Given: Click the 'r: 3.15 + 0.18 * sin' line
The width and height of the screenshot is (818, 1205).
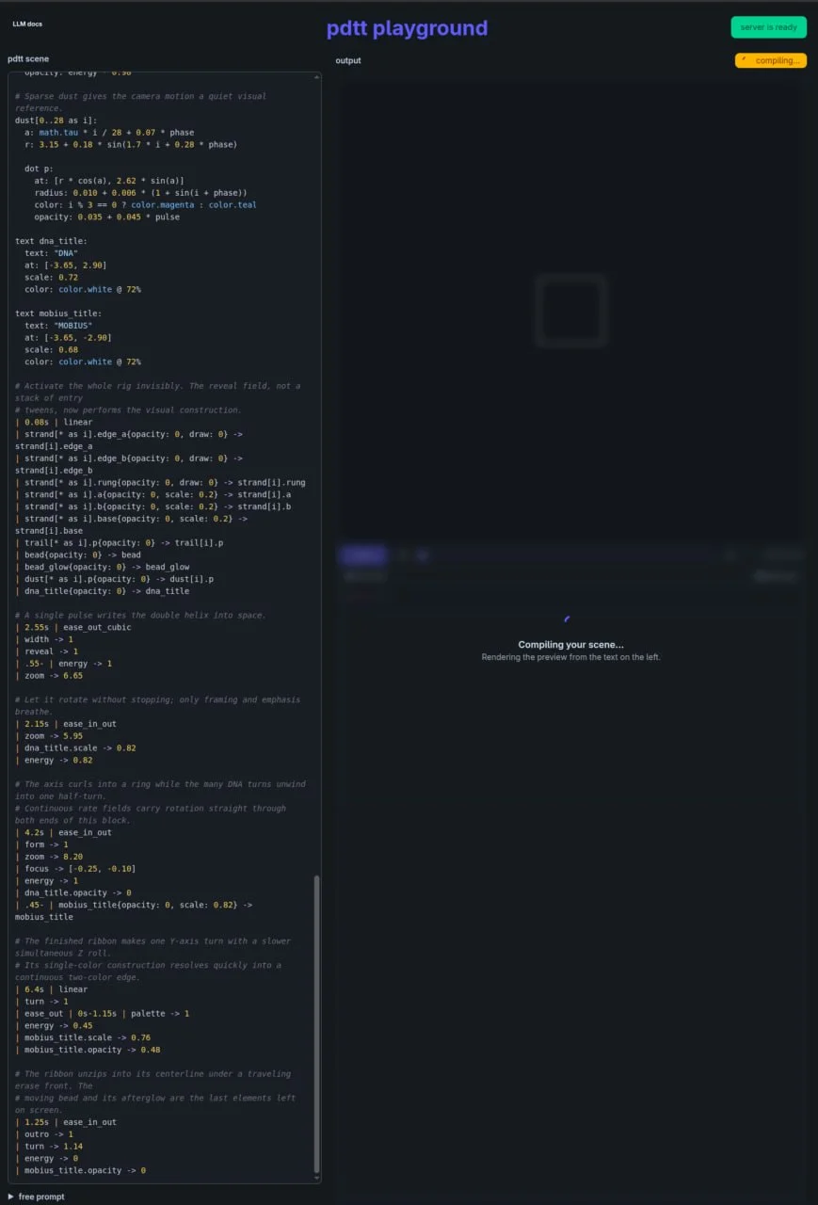Looking at the screenshot, I should point(131,145).
